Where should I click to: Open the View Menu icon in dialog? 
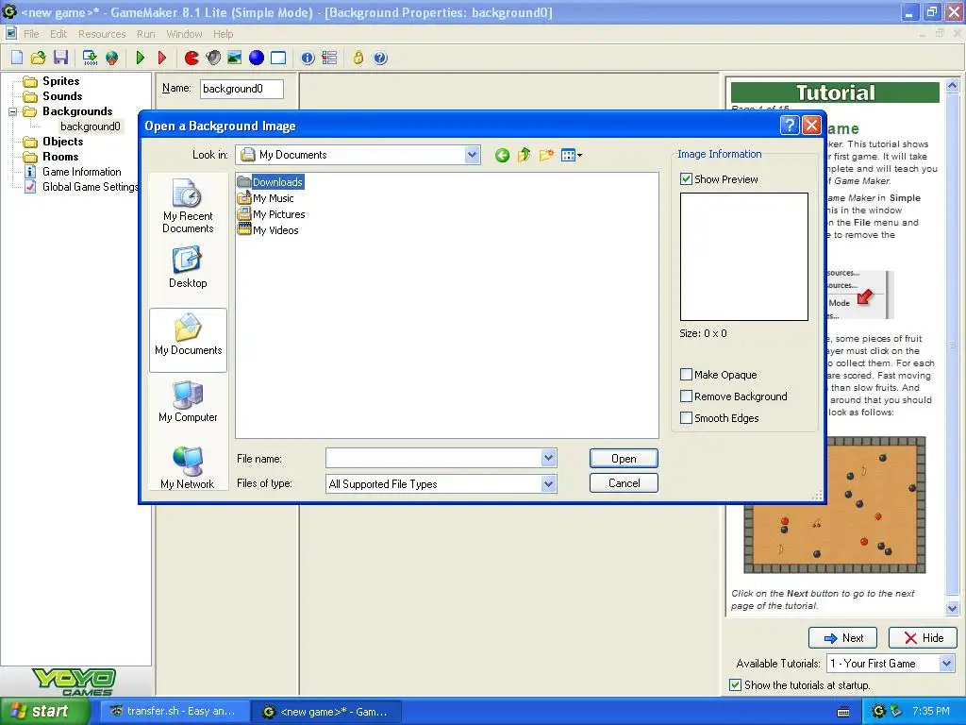click(571, 155)
